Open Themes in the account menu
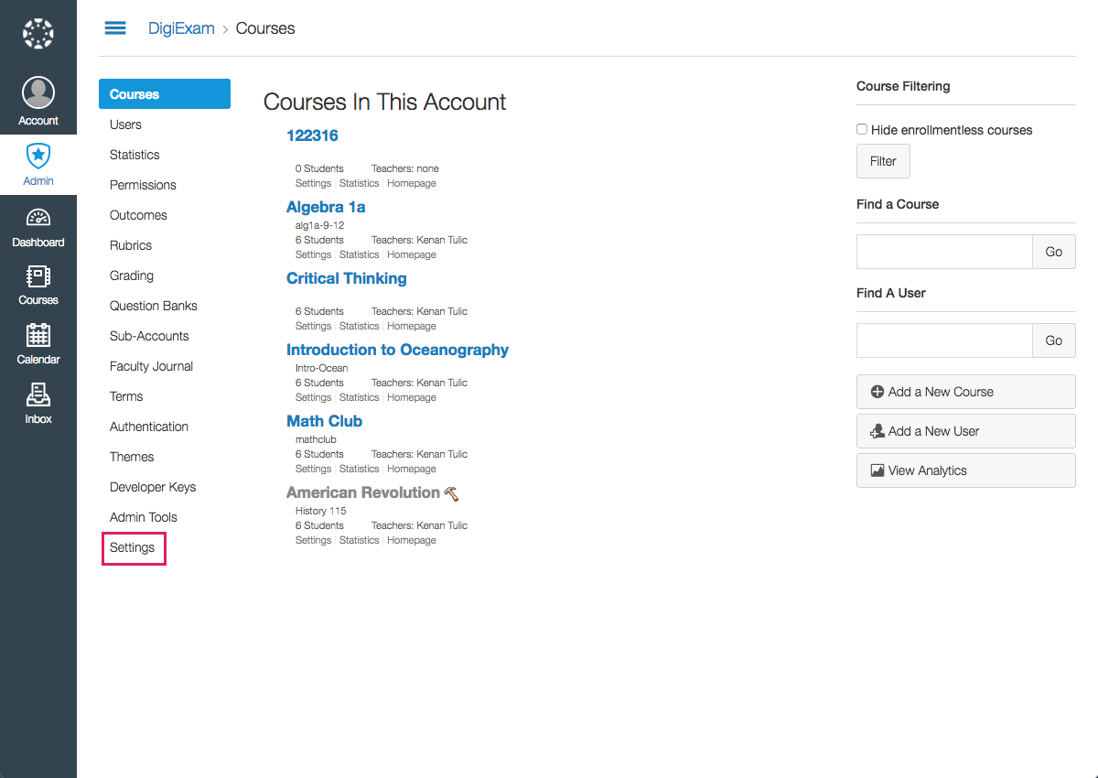Screen dimensions: 1098x778 (x=132, y=457)
